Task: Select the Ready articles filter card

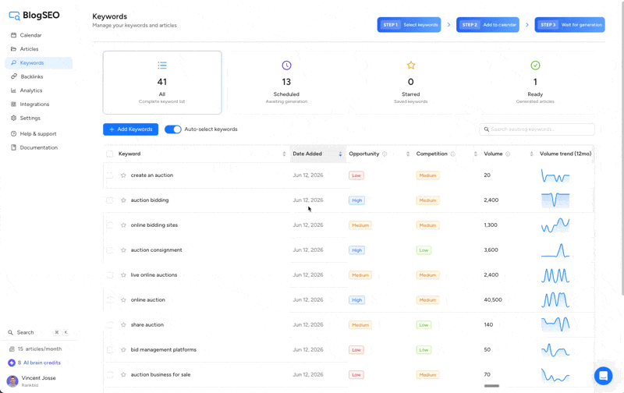Action: (535, 83)
